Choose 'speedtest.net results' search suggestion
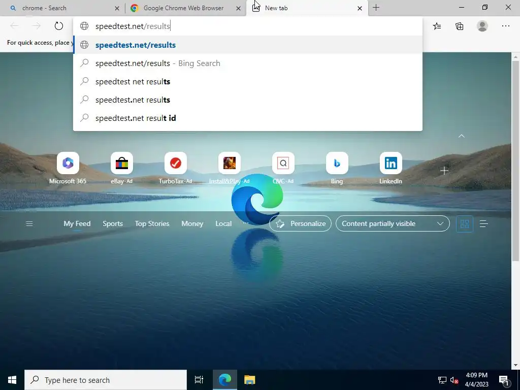The height and width of the screenshot is (390, 520). [248, 100]
